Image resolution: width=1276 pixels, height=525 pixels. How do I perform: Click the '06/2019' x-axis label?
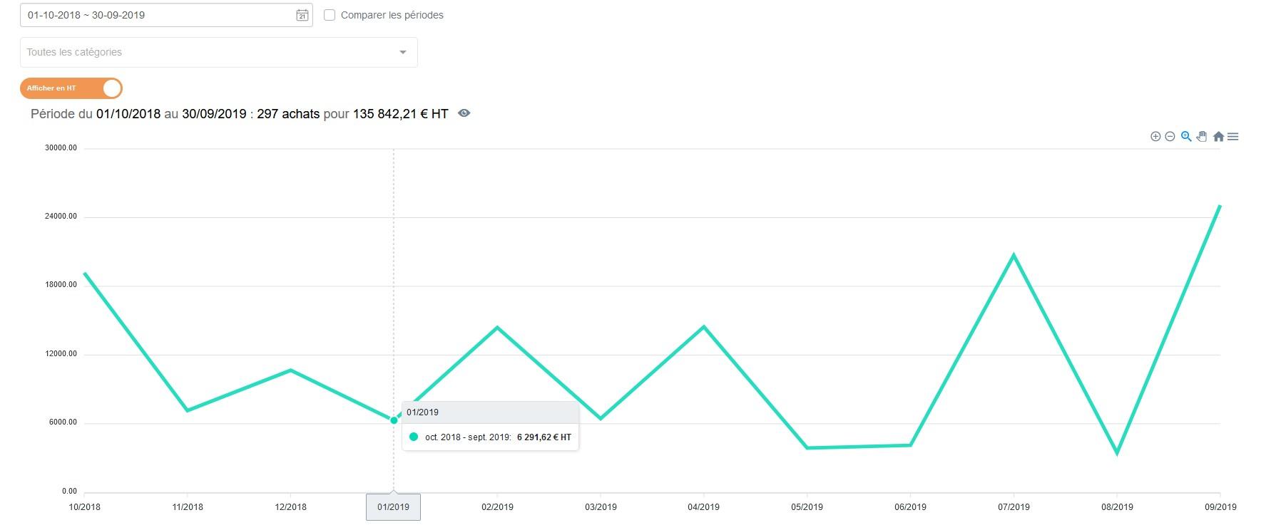(910, 507)
